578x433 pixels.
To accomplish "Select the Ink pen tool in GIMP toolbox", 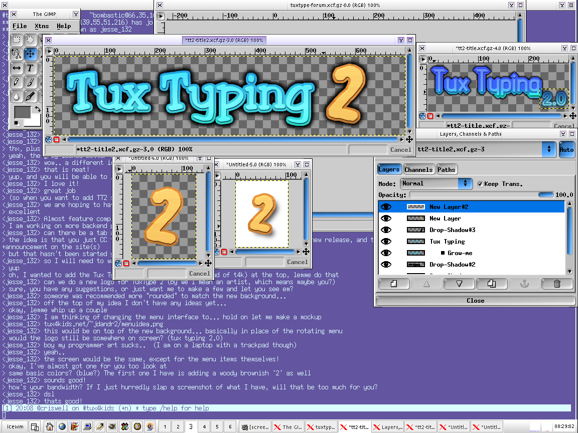I will pyautogui.click(x=30, y=96).
